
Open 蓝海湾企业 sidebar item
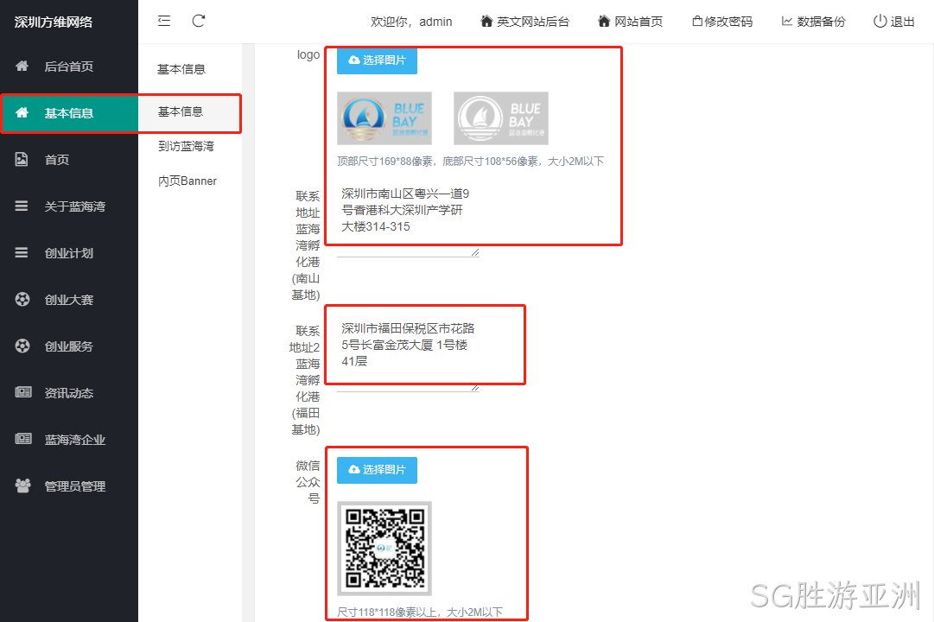click(69, 439)
